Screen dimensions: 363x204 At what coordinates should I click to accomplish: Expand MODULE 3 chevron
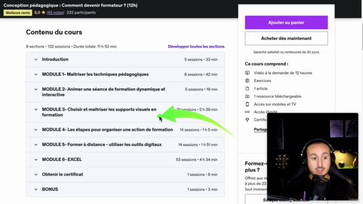[x=36, y=109]
